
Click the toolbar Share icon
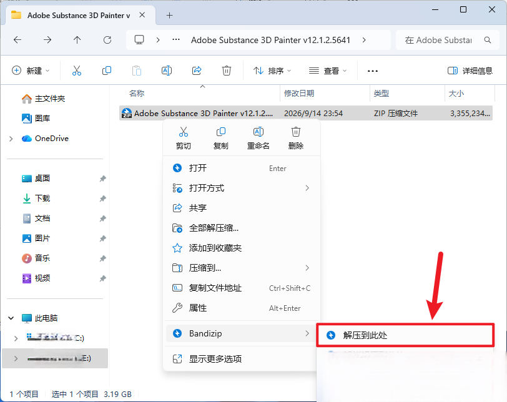click(197, 71)
